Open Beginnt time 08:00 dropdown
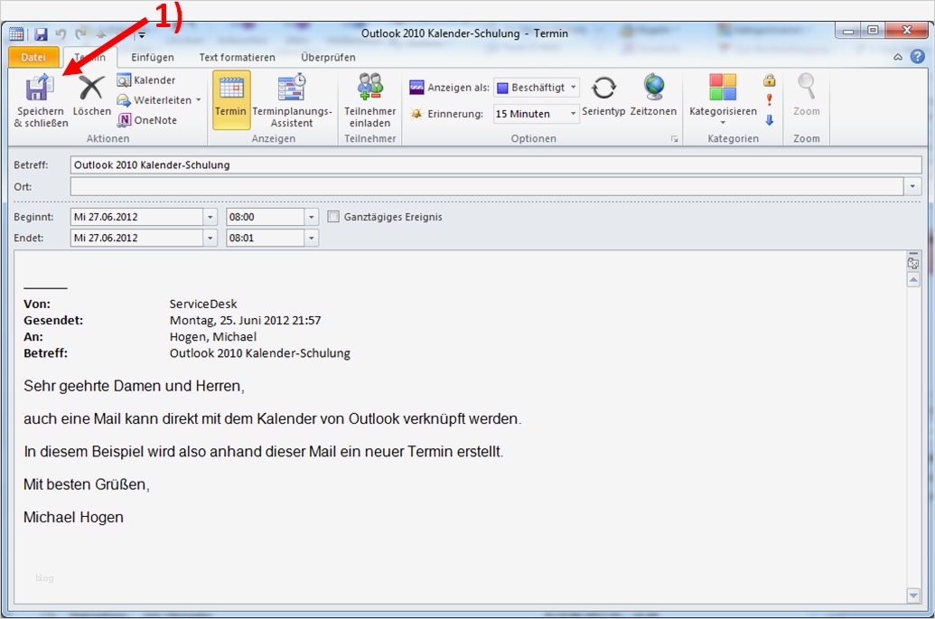Image resolution: width=935 pixels, height=619 pixels. click(x=312, y=217)
